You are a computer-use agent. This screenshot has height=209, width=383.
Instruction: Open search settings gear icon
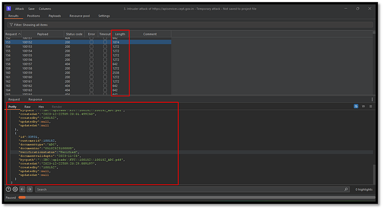(x=15, y=189)
